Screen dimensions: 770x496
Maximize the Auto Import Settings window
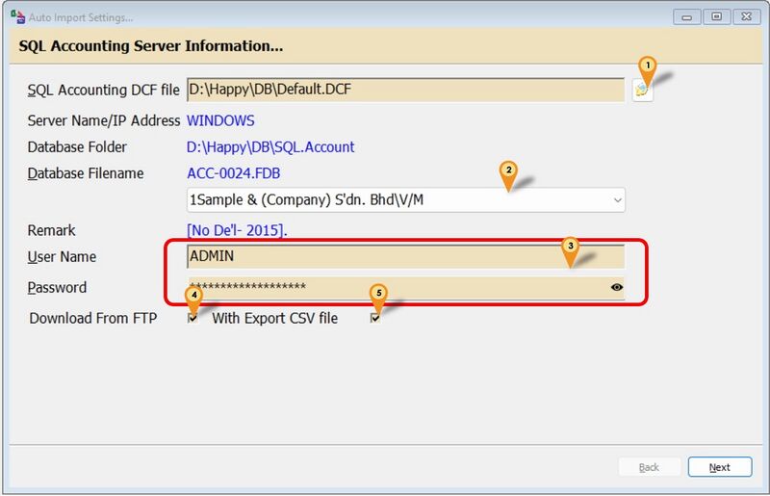tap(716, 16)
